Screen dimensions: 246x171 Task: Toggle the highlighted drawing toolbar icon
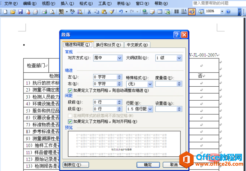tap(192, 12)
